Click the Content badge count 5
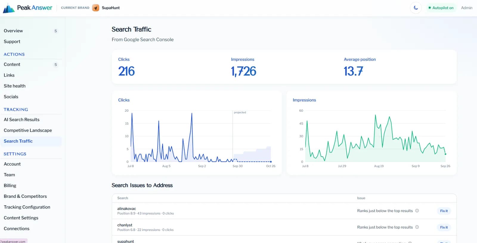This screenshot has width=477, height=243. [x=55, y=65]
